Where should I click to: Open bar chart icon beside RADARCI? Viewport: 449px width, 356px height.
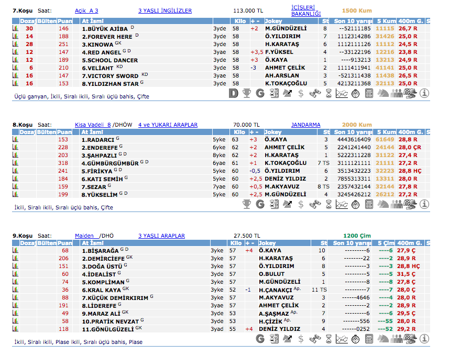(x=15, y=140)
